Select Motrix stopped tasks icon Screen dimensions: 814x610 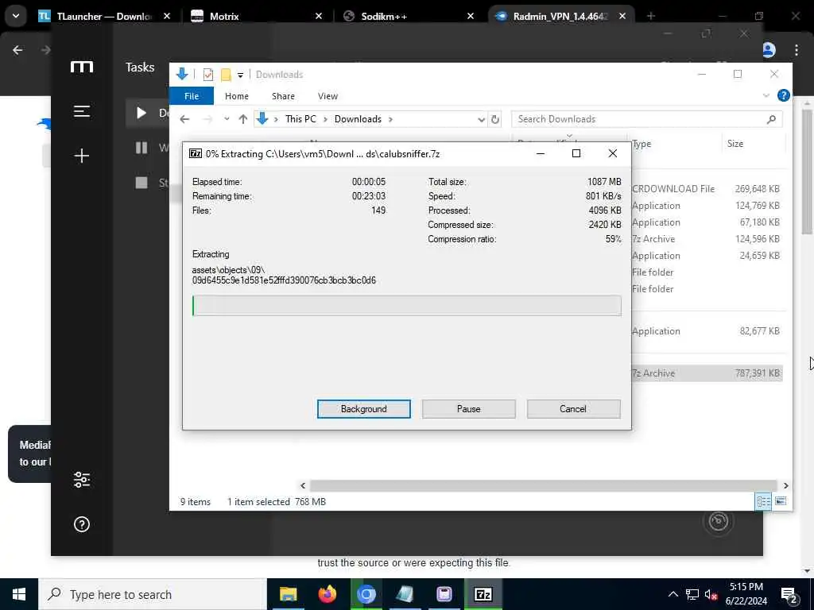pyautogui.click(x=141, y=183)
